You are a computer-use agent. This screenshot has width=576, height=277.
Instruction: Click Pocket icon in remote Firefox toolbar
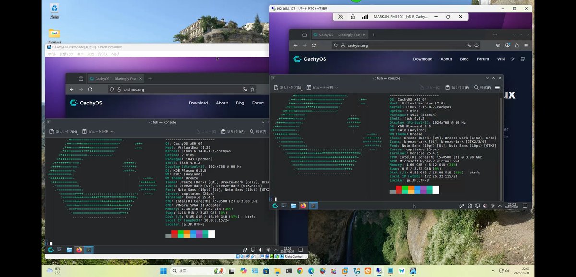498,46
